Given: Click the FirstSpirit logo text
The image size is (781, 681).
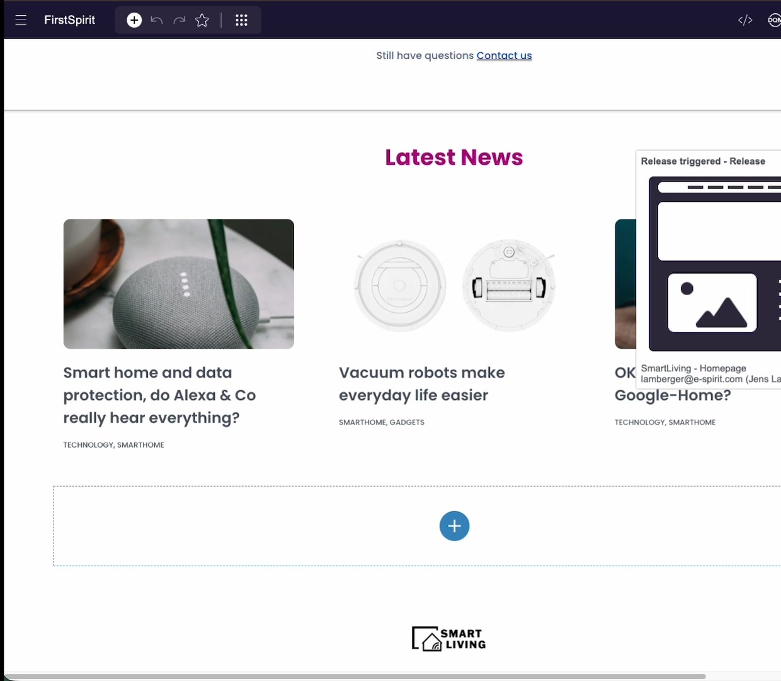Looking at the screenshot, I should 69,20.
